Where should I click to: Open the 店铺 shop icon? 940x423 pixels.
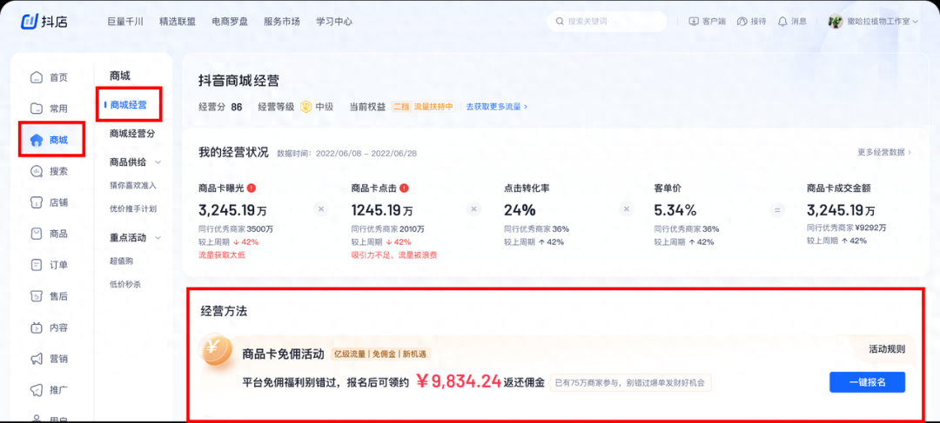[37, 202]
